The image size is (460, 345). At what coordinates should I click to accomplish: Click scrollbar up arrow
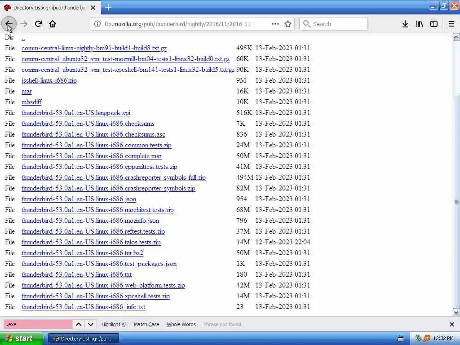[456, 37]
